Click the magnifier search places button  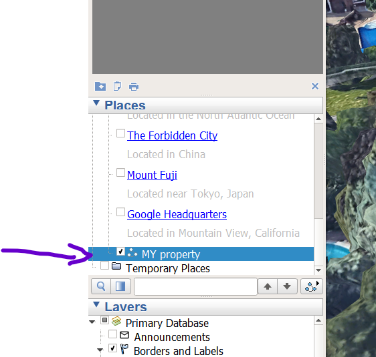[101, 286]
